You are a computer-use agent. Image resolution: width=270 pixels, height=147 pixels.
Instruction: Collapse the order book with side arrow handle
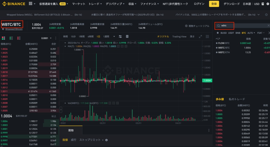[61, 110]
